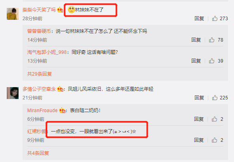Screen dimensions: 234x162
Task: Click avatar of 柴柴今天笑了吗
Action: pyautogui.click(x=13, y=14)
